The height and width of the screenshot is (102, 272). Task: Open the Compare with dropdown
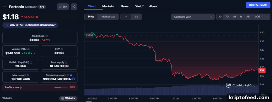tap(193, 17)
